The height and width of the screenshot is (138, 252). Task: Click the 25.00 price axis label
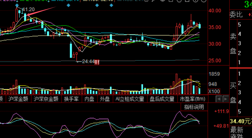click(x=215, y=60)
